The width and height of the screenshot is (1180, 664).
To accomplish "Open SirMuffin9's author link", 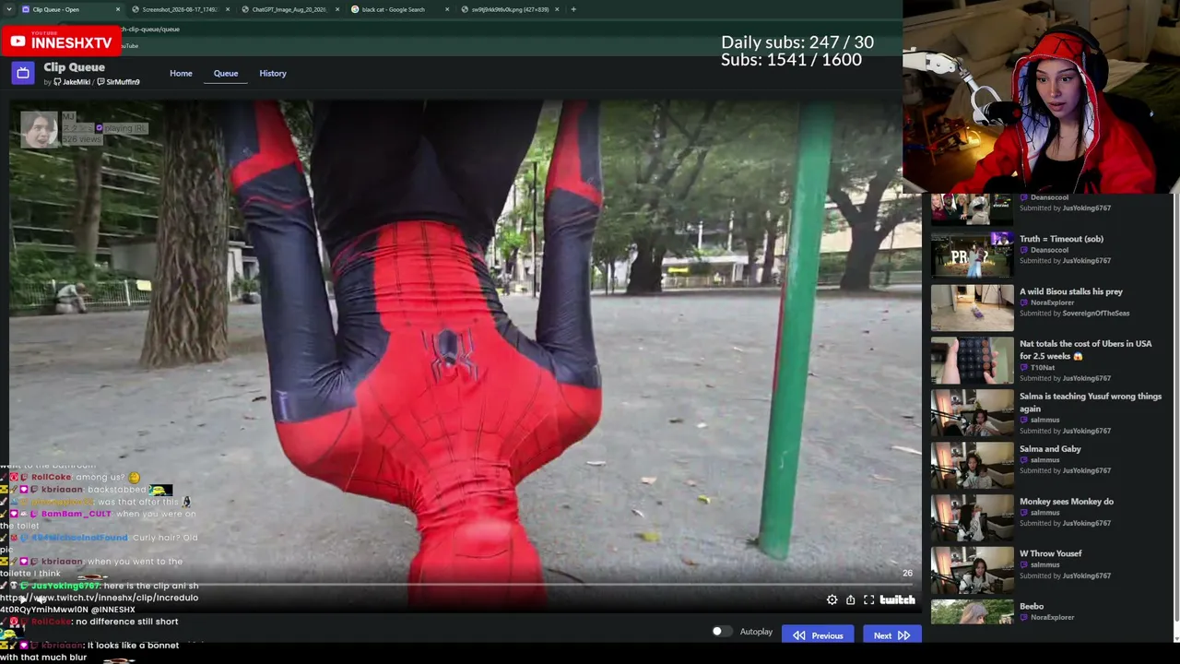I will pyautogui.click(x=119, y=82).
